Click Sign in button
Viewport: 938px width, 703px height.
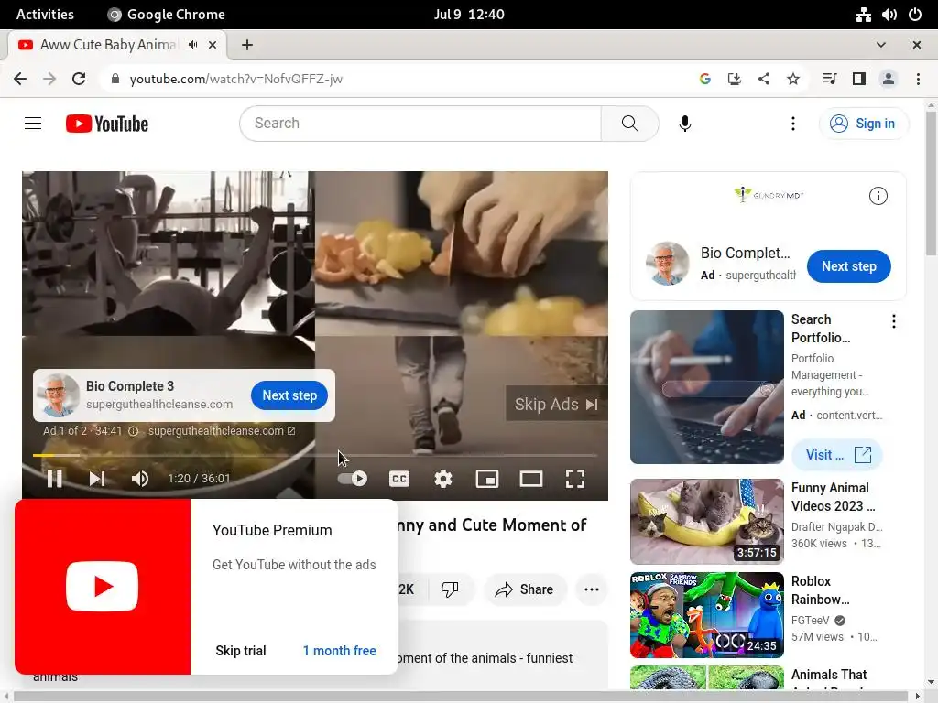coord(864,124)
